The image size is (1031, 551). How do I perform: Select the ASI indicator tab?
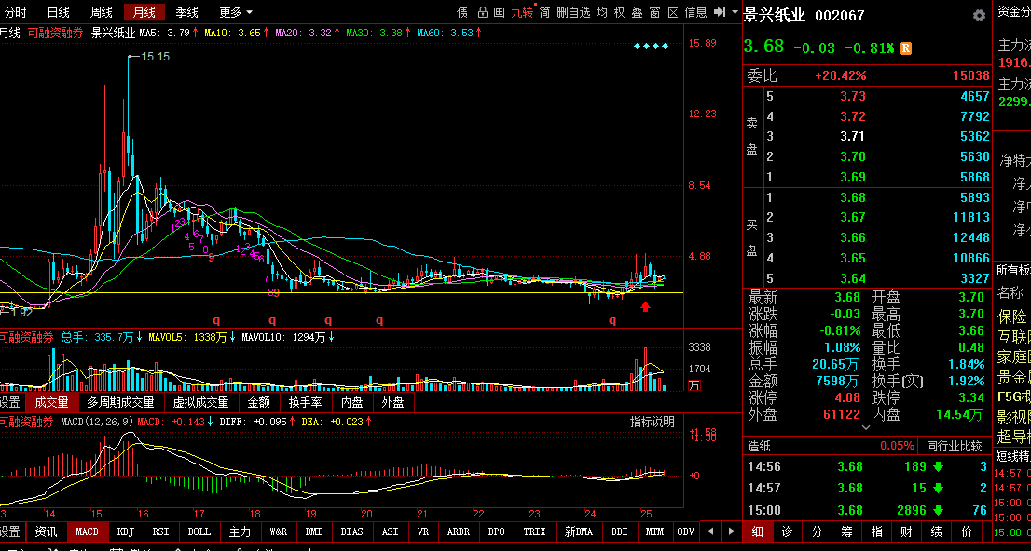(x=390, y=531)
